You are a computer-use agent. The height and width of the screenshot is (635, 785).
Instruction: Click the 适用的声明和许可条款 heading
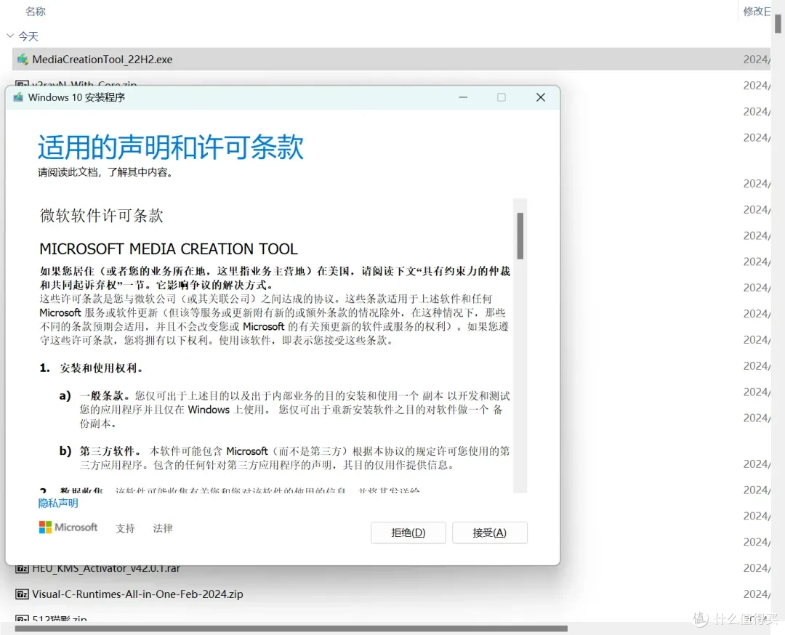click(x=171, y=147)
